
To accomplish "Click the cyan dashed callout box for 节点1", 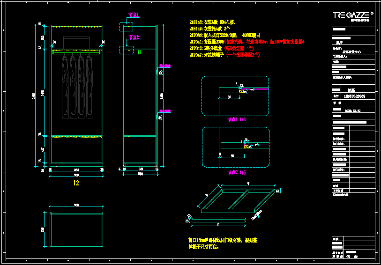I will coord(126,27).
